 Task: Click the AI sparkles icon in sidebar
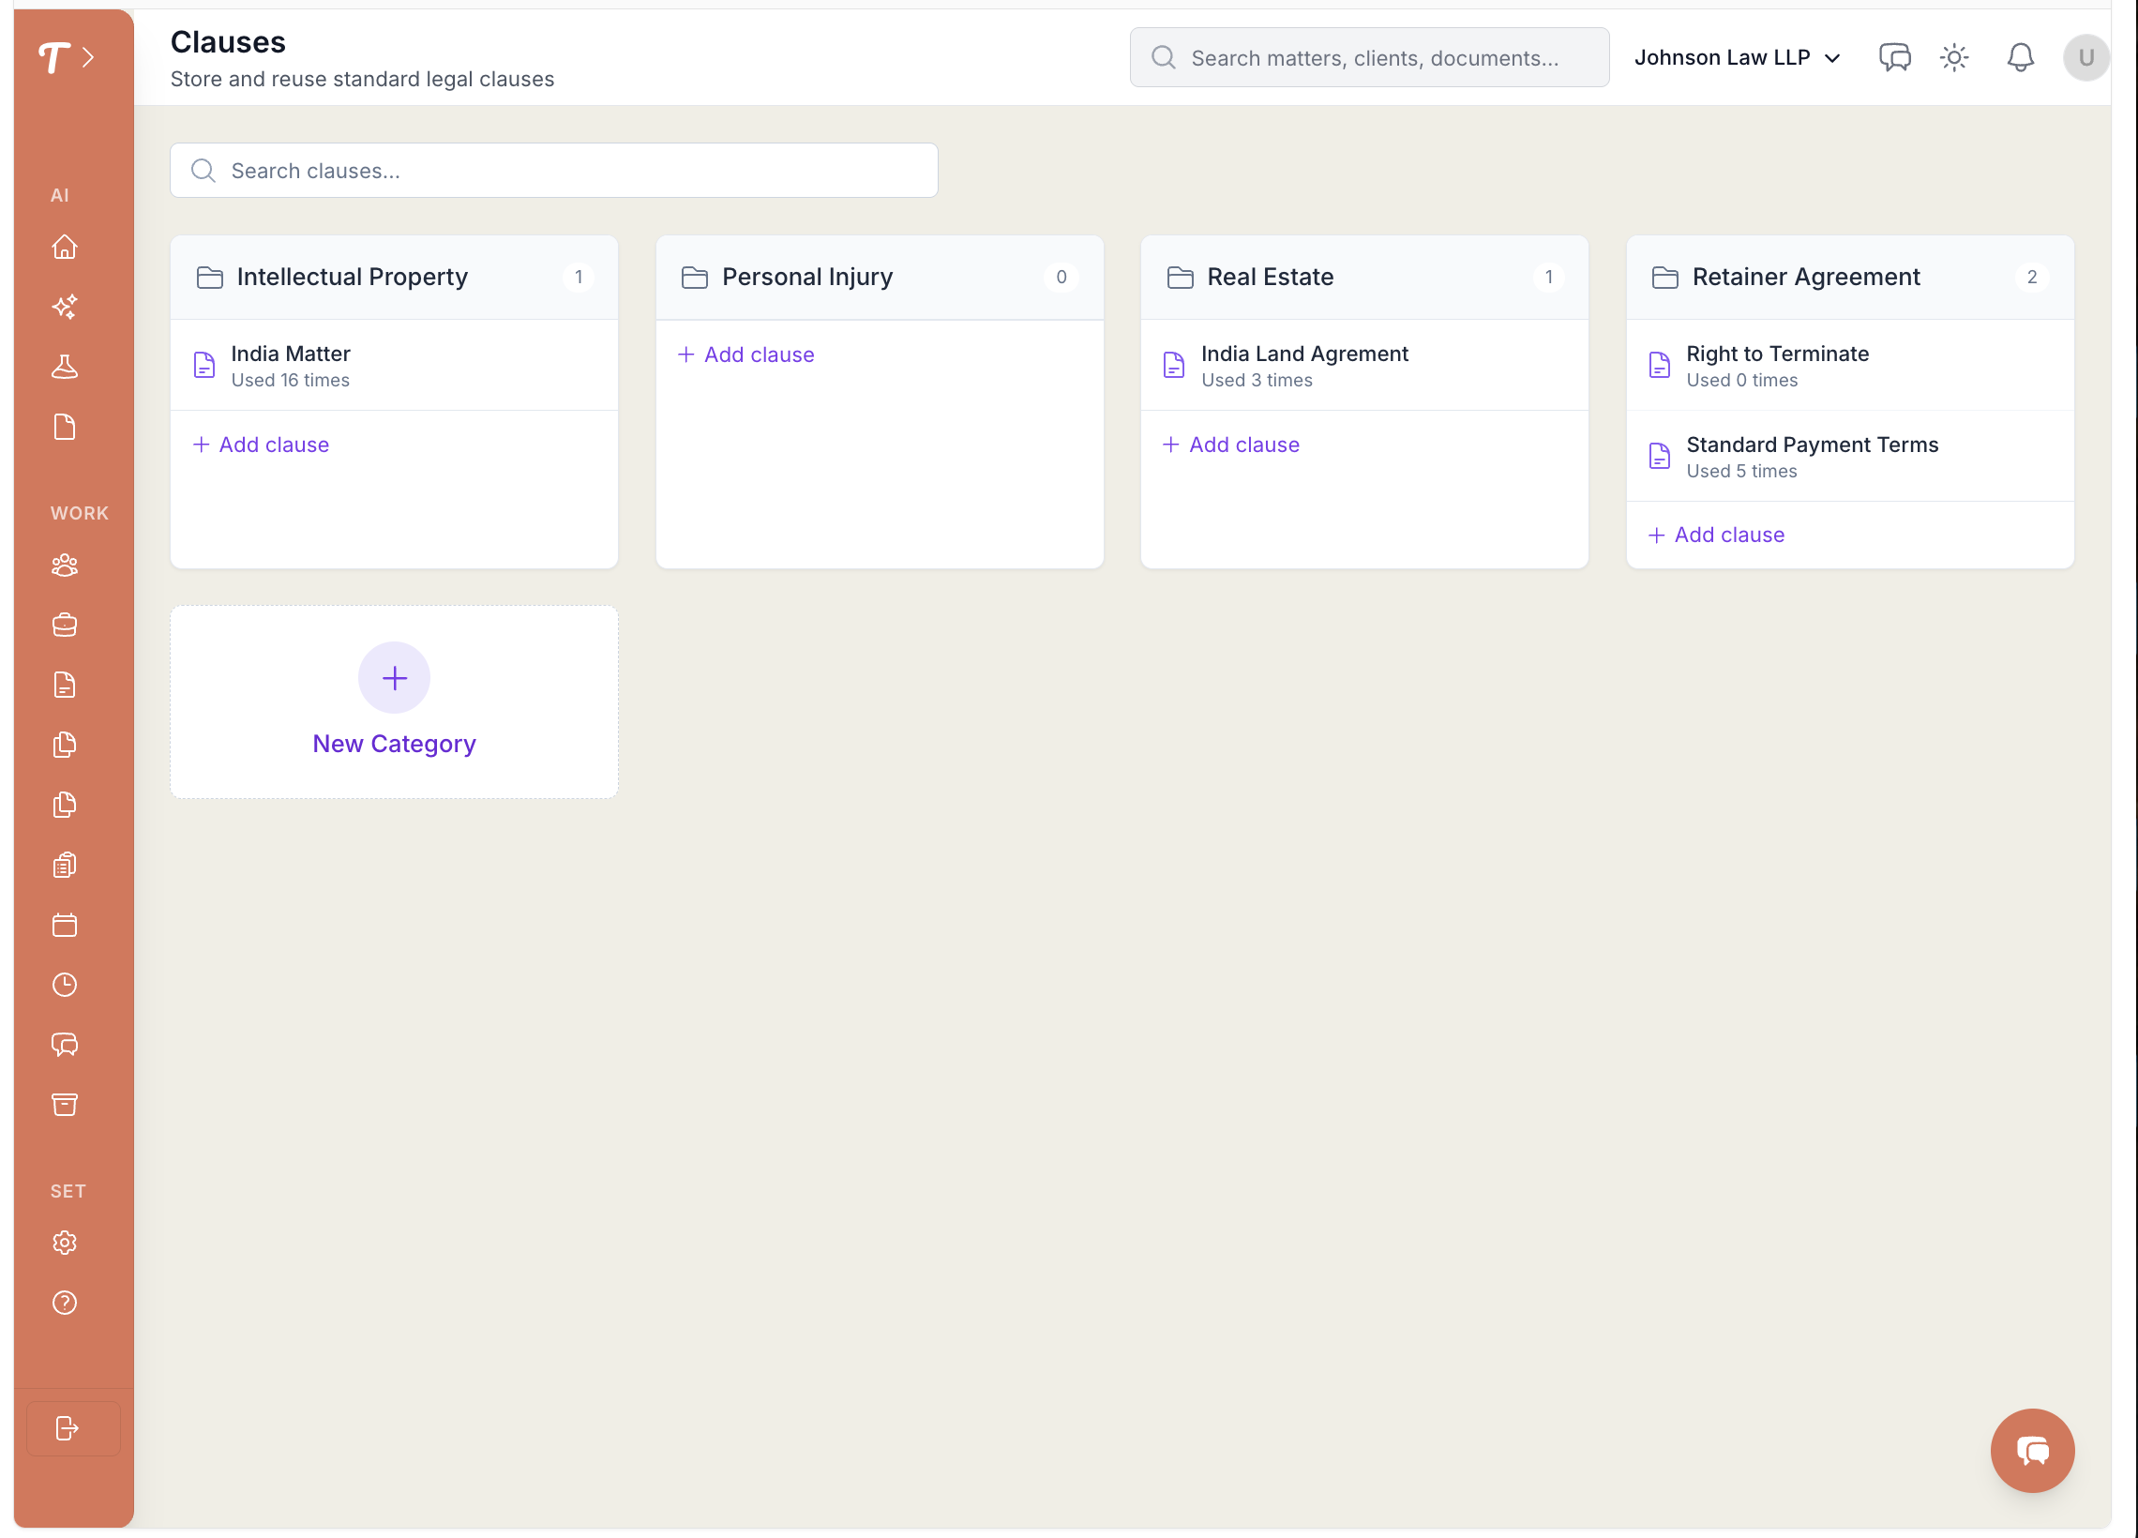coord(64,307)
